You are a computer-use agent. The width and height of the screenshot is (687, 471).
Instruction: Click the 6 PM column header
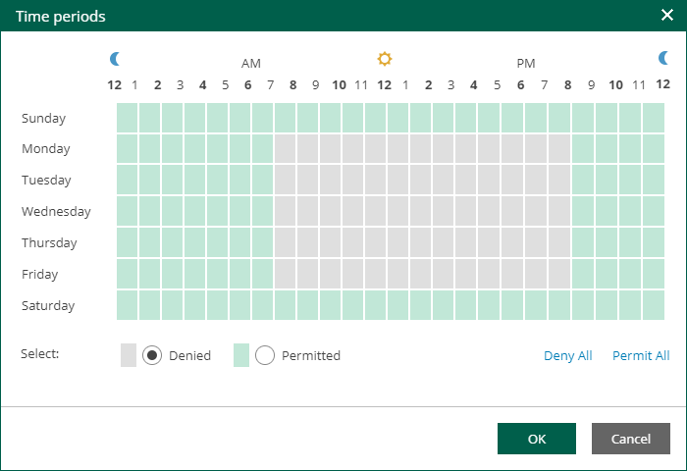click(520, 85)
